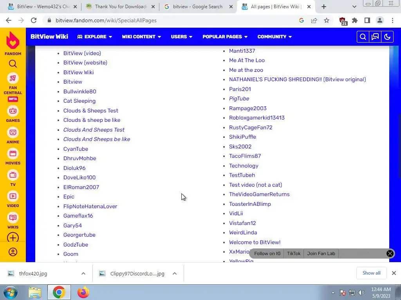Open the Video sidebar icon
The height and width of the screenshot is (300, 401).
[x=13, y=196]
